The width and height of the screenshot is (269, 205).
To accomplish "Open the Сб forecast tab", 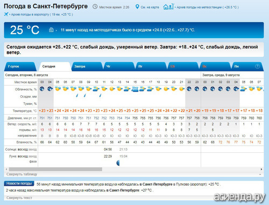I will (183, 67).
